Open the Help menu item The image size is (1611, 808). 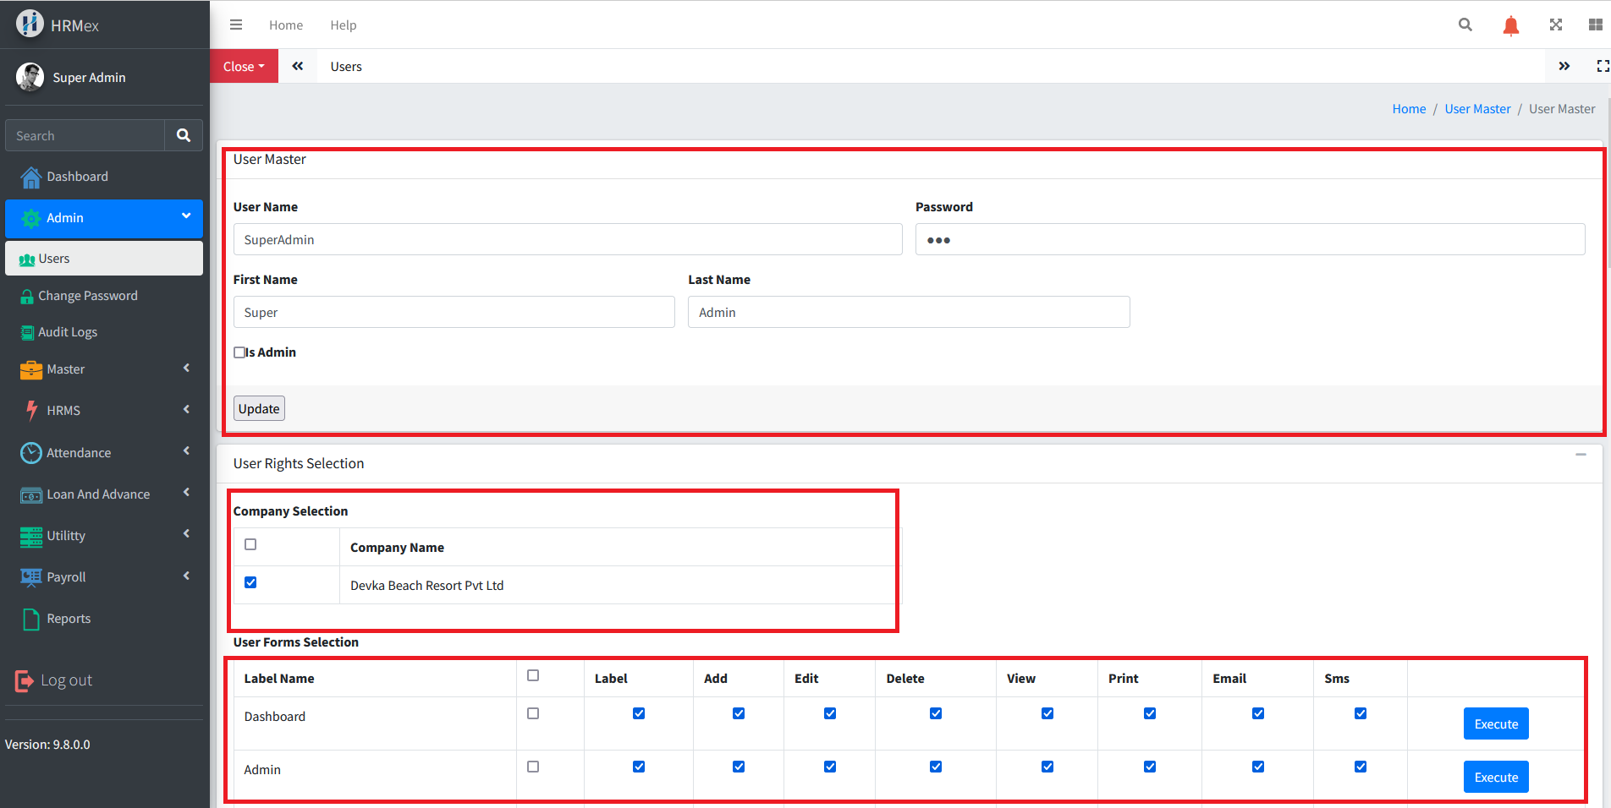(343, 25)
